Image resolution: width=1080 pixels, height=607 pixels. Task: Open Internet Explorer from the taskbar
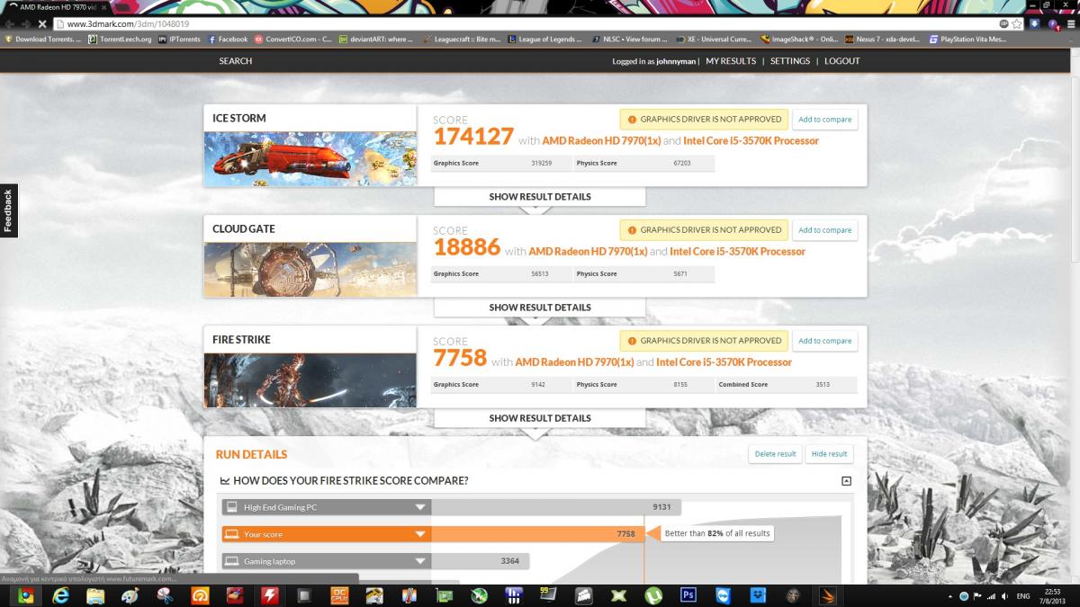(x=61, y=595)
